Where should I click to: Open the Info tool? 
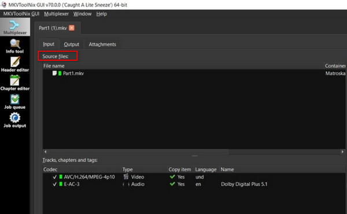15,46
